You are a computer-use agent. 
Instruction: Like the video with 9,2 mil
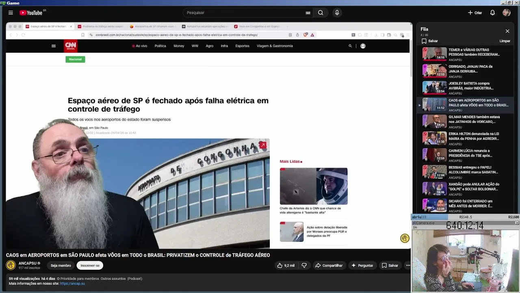click(286, 265)
